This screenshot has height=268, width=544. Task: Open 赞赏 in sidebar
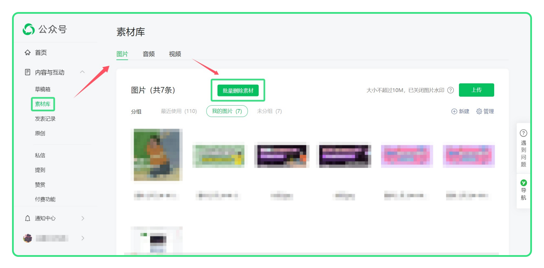point(40,185)
